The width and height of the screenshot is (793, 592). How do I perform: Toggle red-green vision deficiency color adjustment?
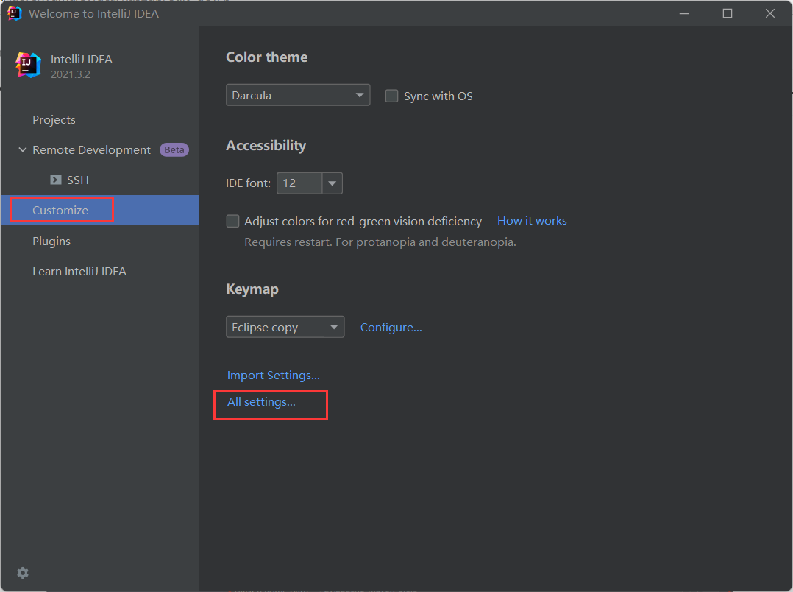[x=232, y=222]
